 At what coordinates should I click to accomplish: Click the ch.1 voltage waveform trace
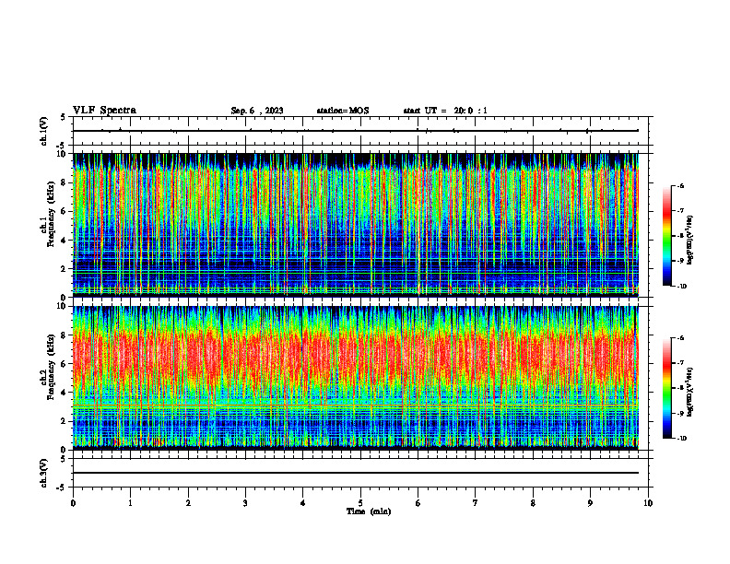coord(356,131)
